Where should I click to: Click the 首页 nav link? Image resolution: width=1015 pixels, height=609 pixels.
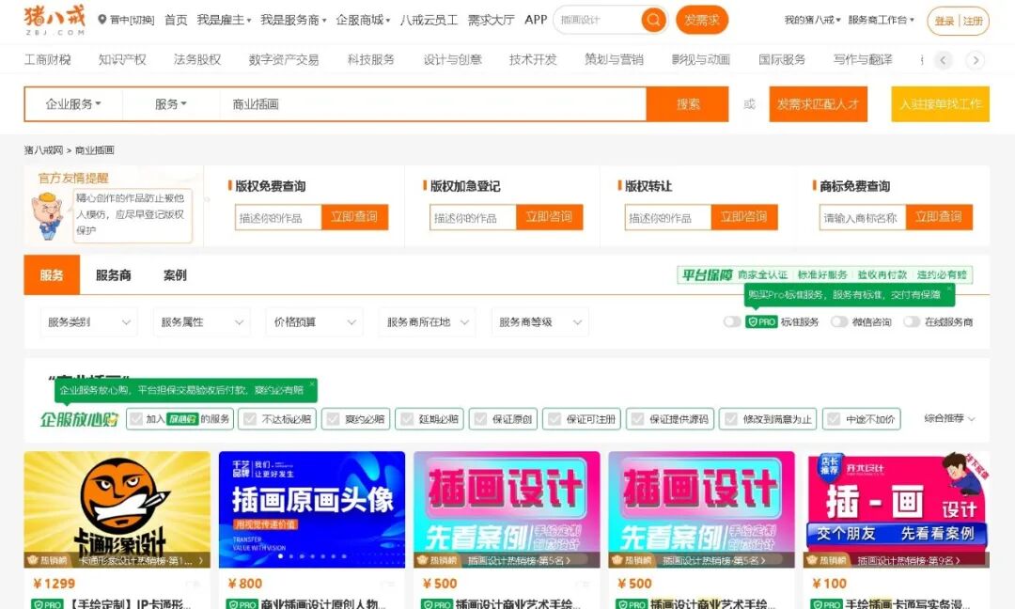[176, 20]
